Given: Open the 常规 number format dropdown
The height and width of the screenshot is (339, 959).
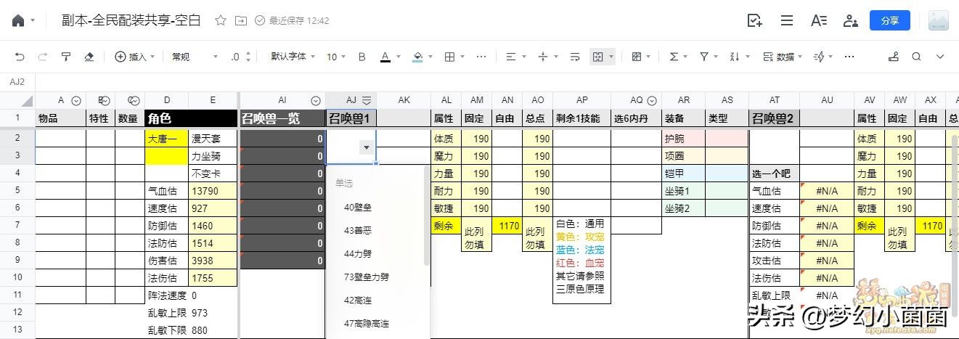Looking at the screenshot, I should pyautogui.click(x=195, y=57).
